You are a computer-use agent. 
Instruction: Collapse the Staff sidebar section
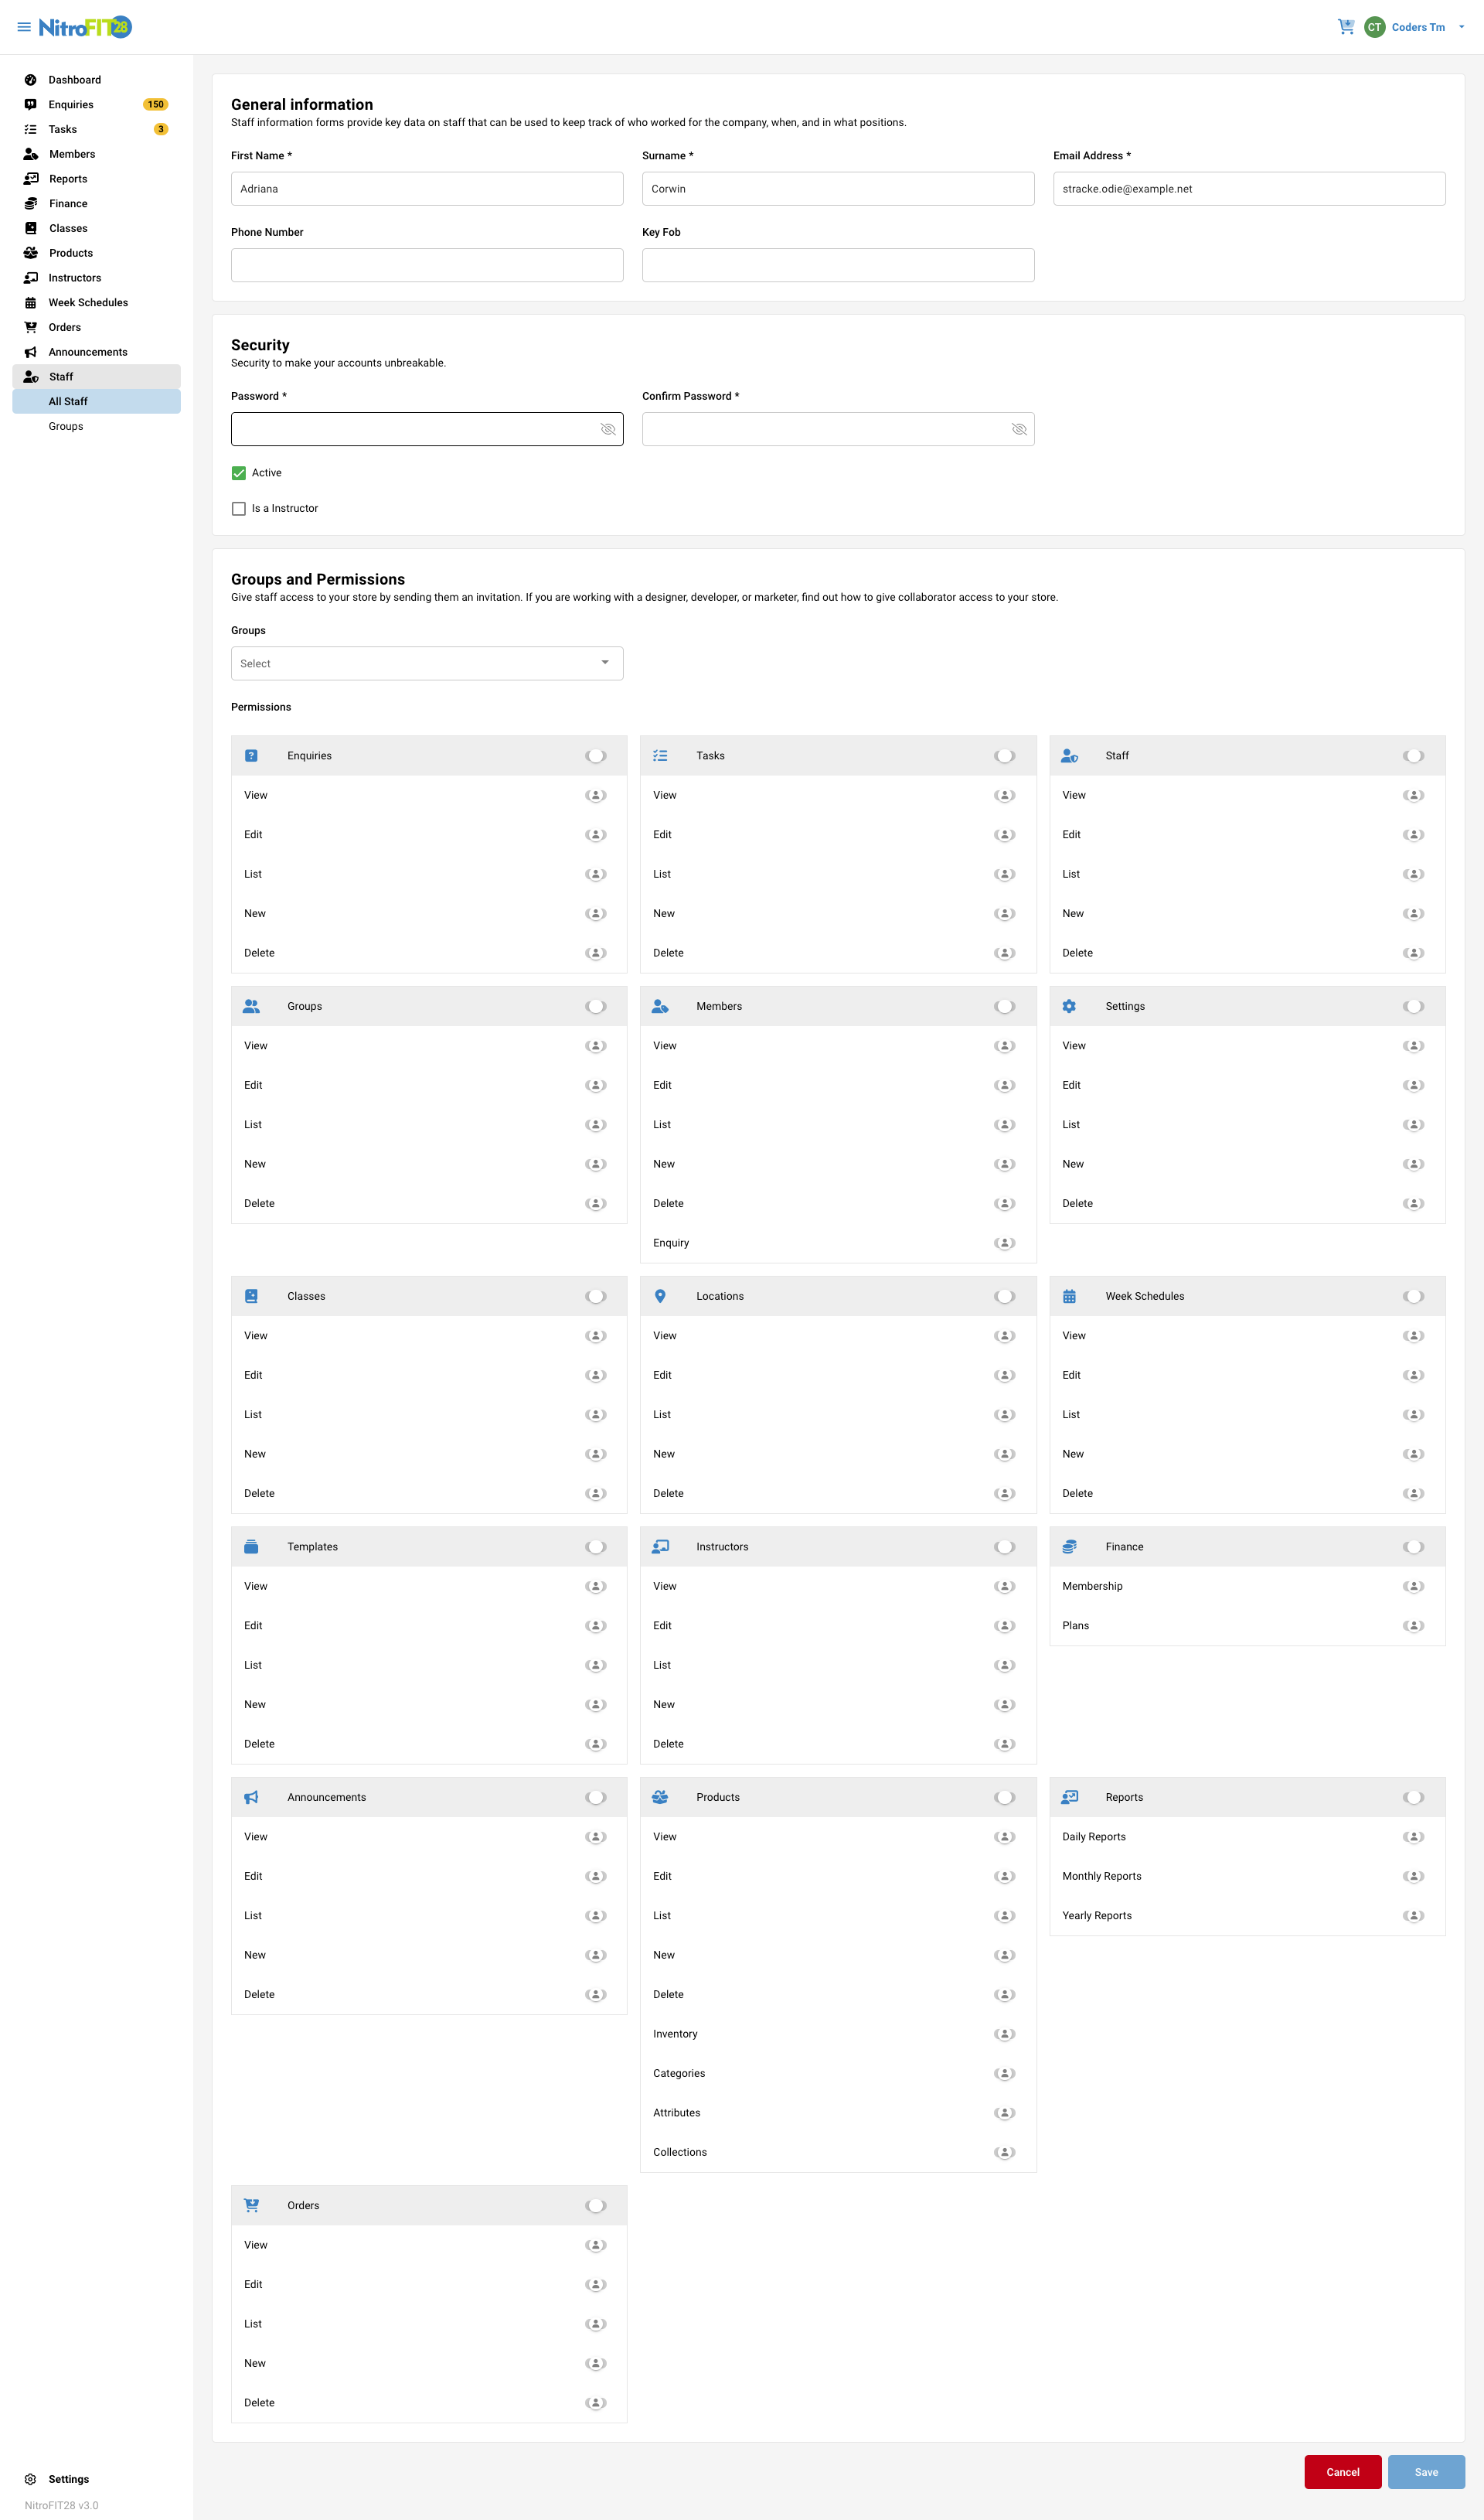point(96,377)
